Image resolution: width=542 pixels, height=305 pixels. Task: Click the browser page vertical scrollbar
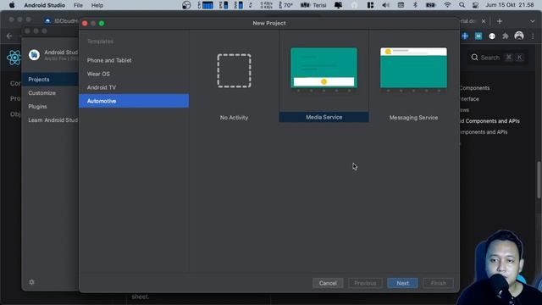[539, 180]
